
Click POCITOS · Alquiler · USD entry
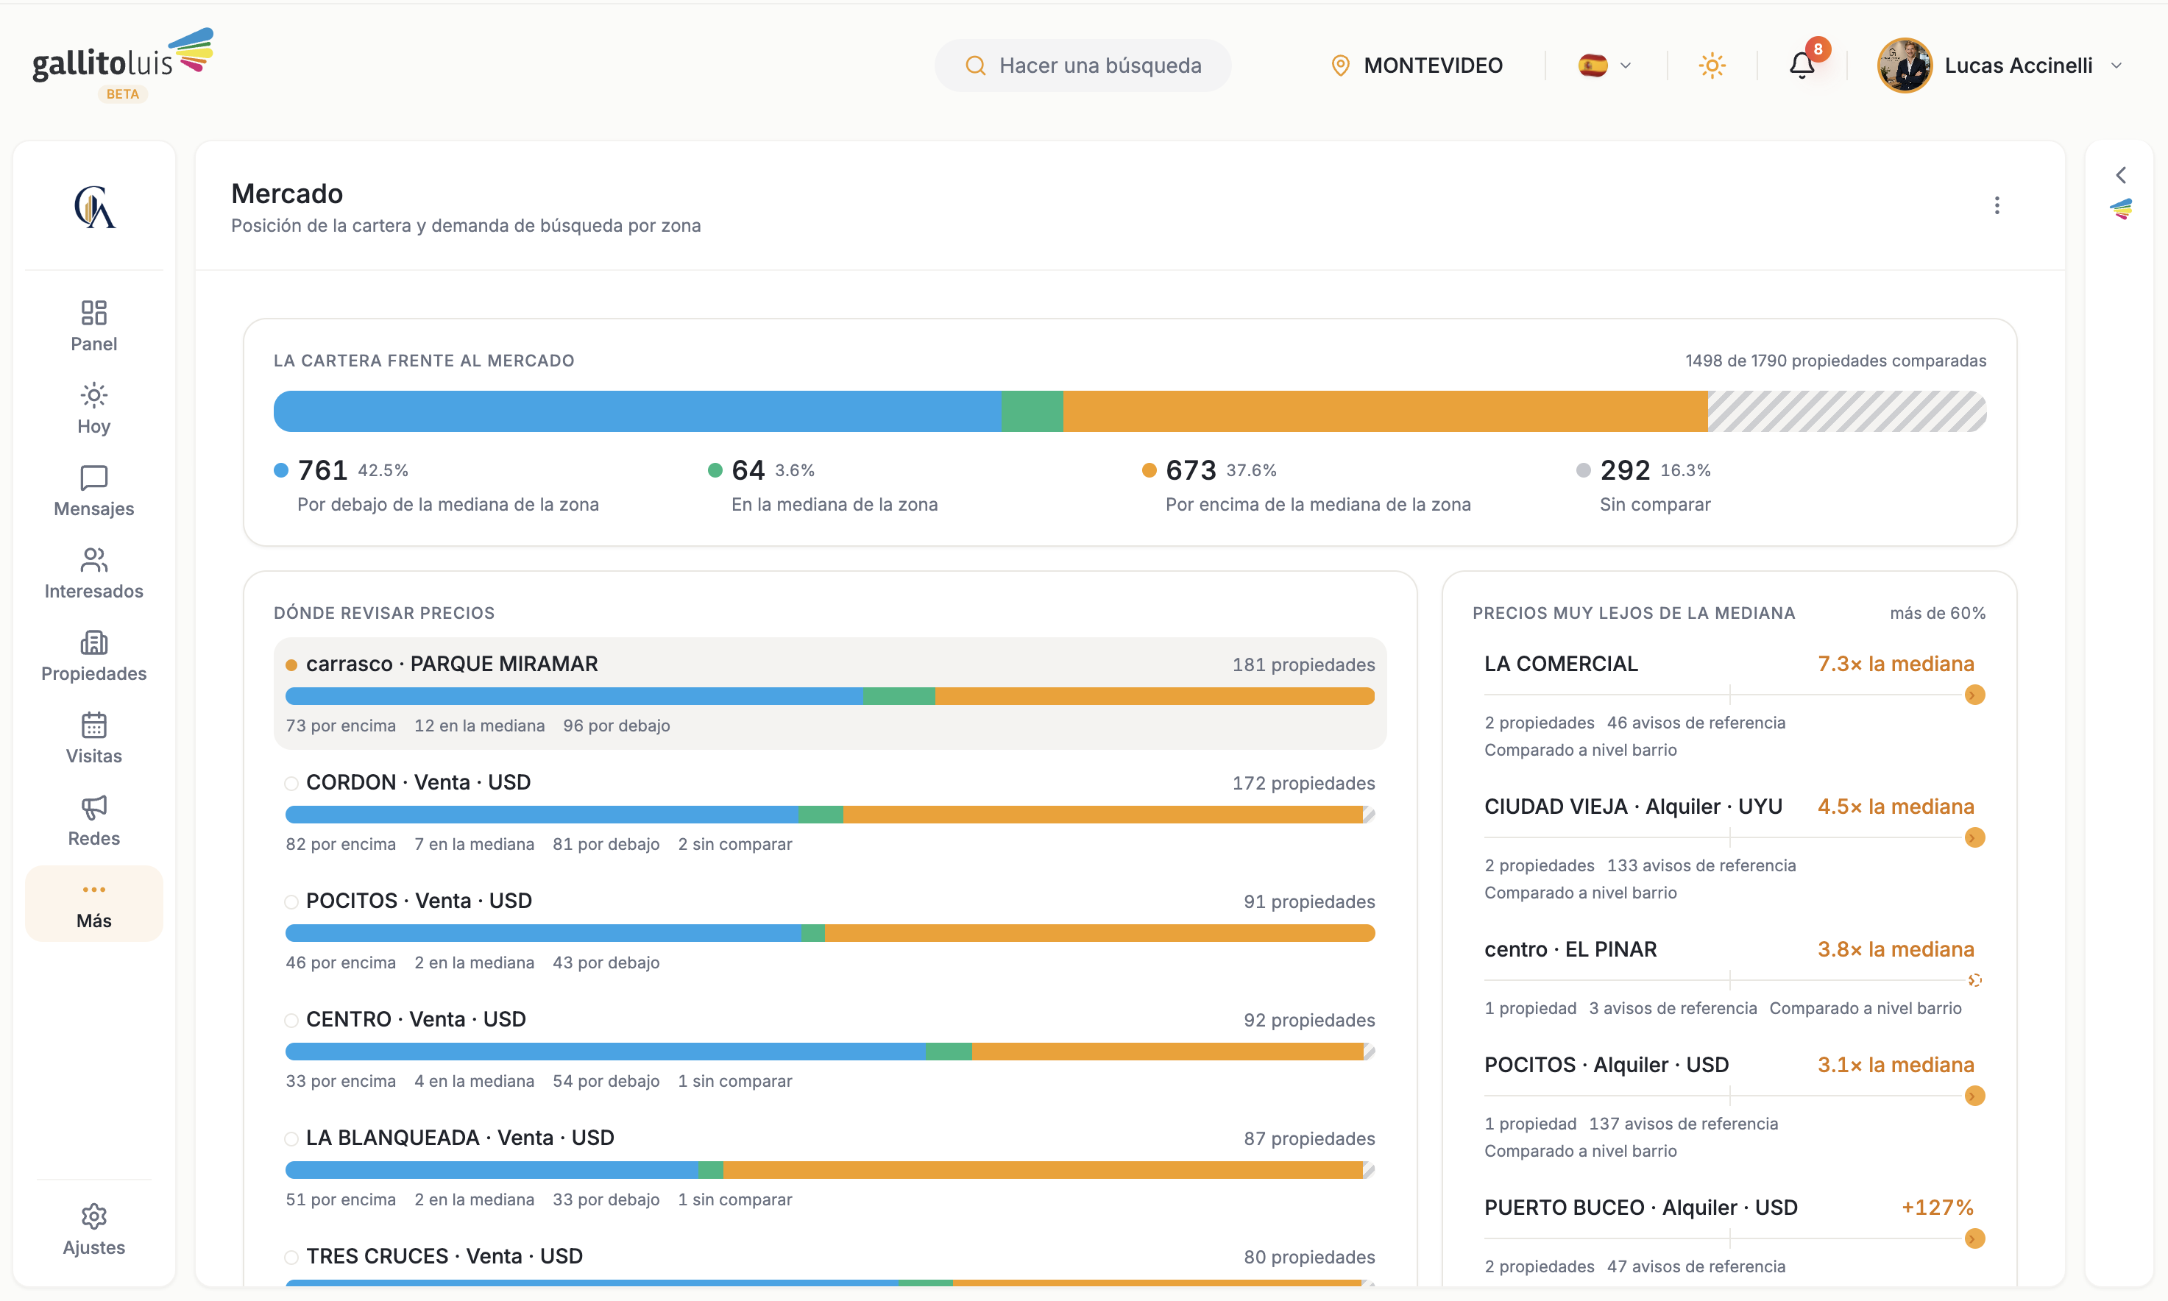[1729, 1107]
